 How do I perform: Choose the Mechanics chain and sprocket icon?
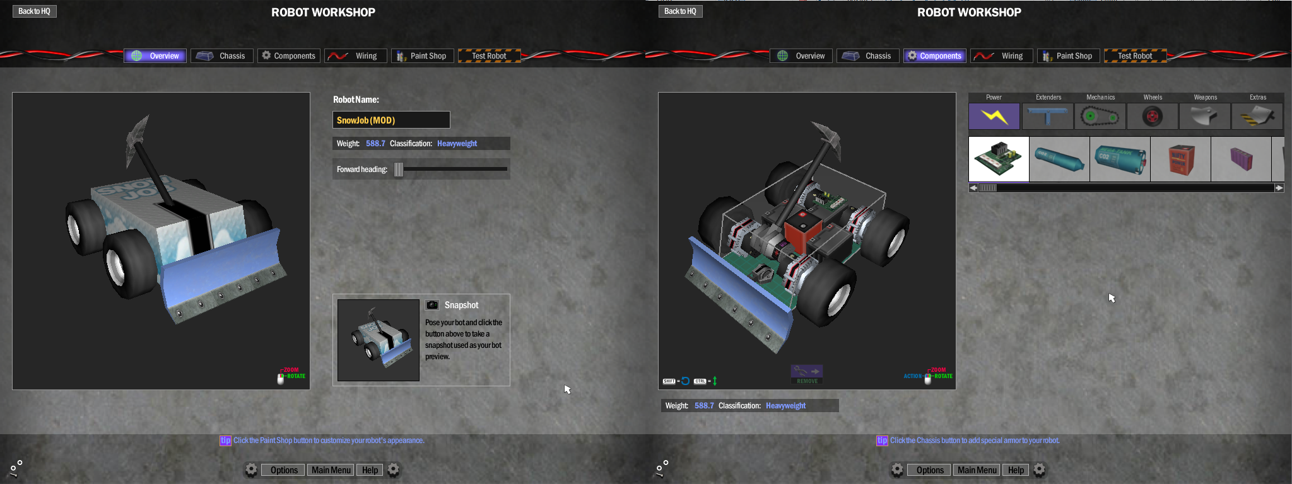(1100, 117)
